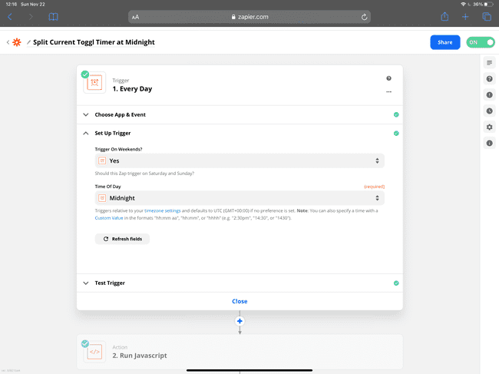
Task: Follow the timezone settings link
Action: click(x=162, y=210)
